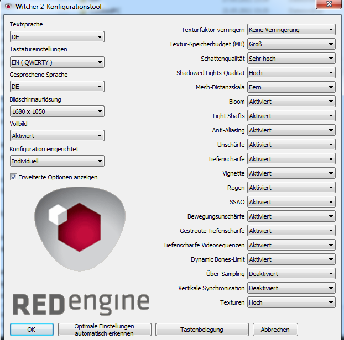Open the Anti-Aliasing dropdown
This screenshot has height=340, width=344.
pos(291,130)
